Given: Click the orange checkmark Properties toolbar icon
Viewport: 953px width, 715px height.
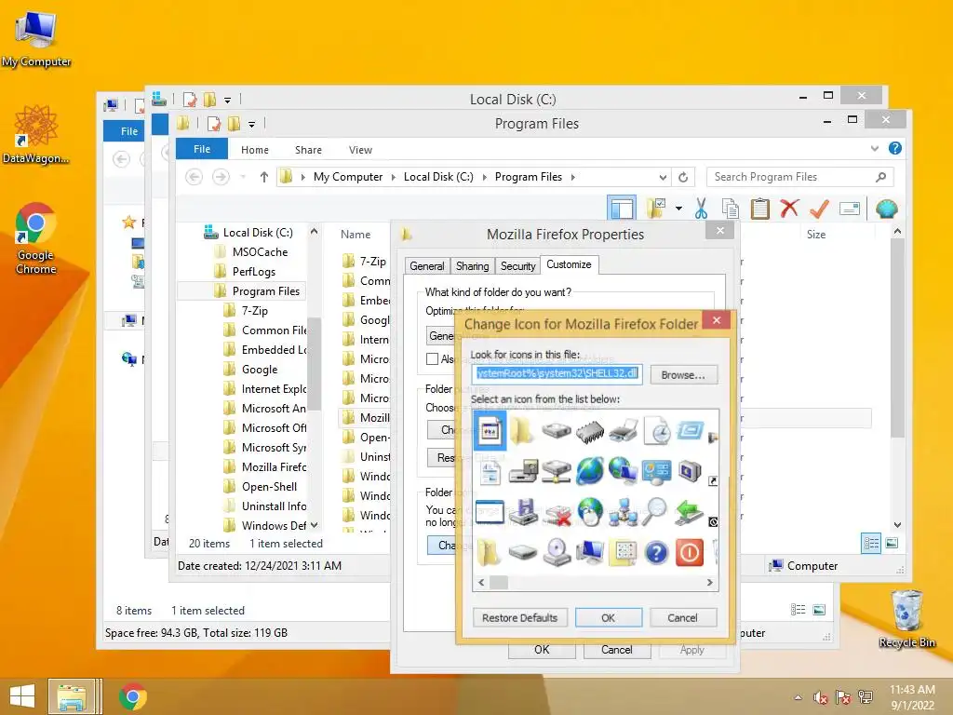Looking at the screenshot, I should point(819,209).
